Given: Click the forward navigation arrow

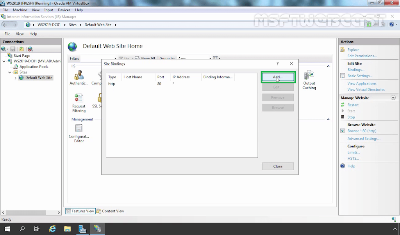Looking at the screenshot, I should [14, 25].
